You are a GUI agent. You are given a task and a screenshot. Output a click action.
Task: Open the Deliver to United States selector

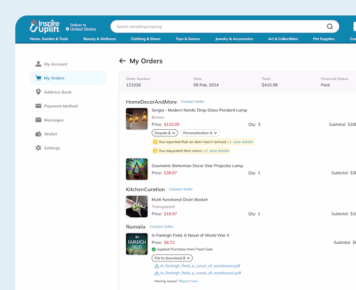coord(81,27)
